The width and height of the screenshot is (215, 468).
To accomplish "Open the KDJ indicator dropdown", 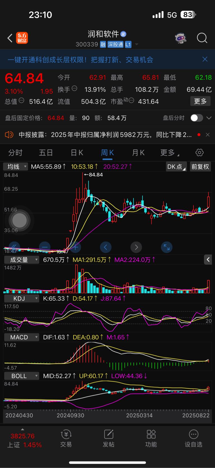I will [x=22, y=299].
